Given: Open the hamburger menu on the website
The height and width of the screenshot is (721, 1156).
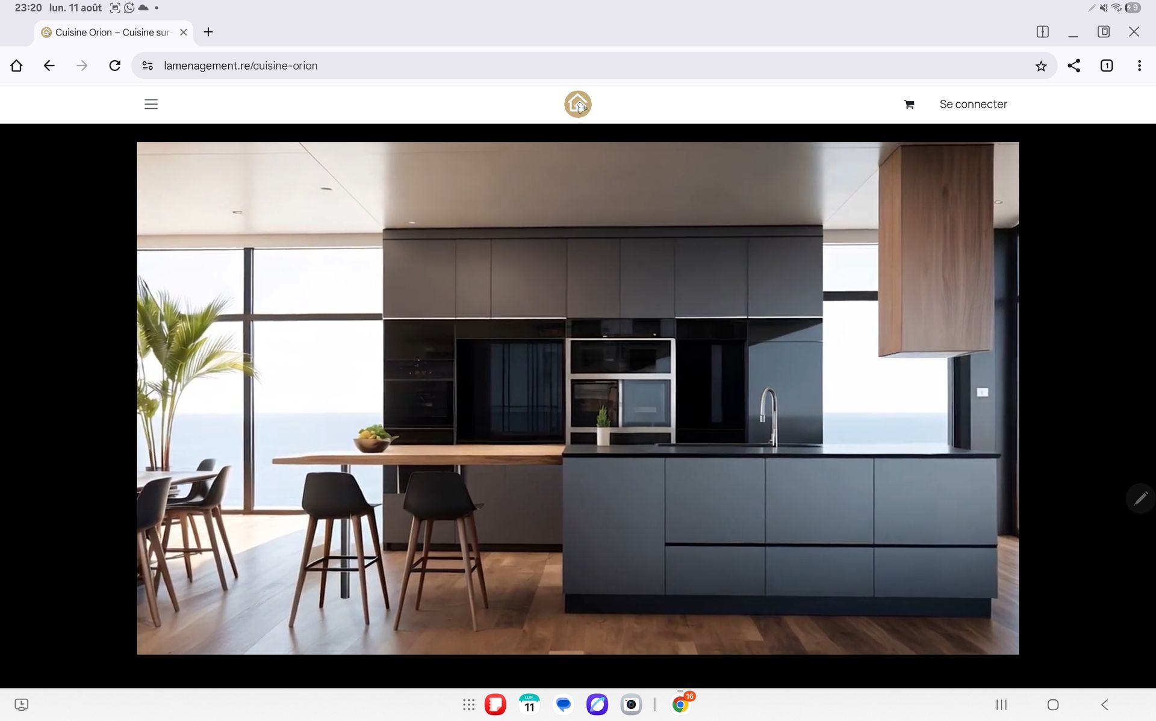Looking at the screenshot, I should coord(151,104).
